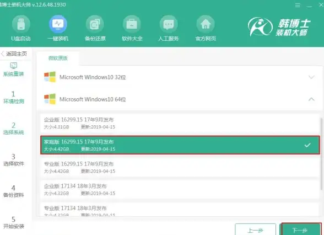Viewport: 324px width, 235px height.
Task: Click the Microsoft Windows10 32位 label
Action: click(93, 77)
